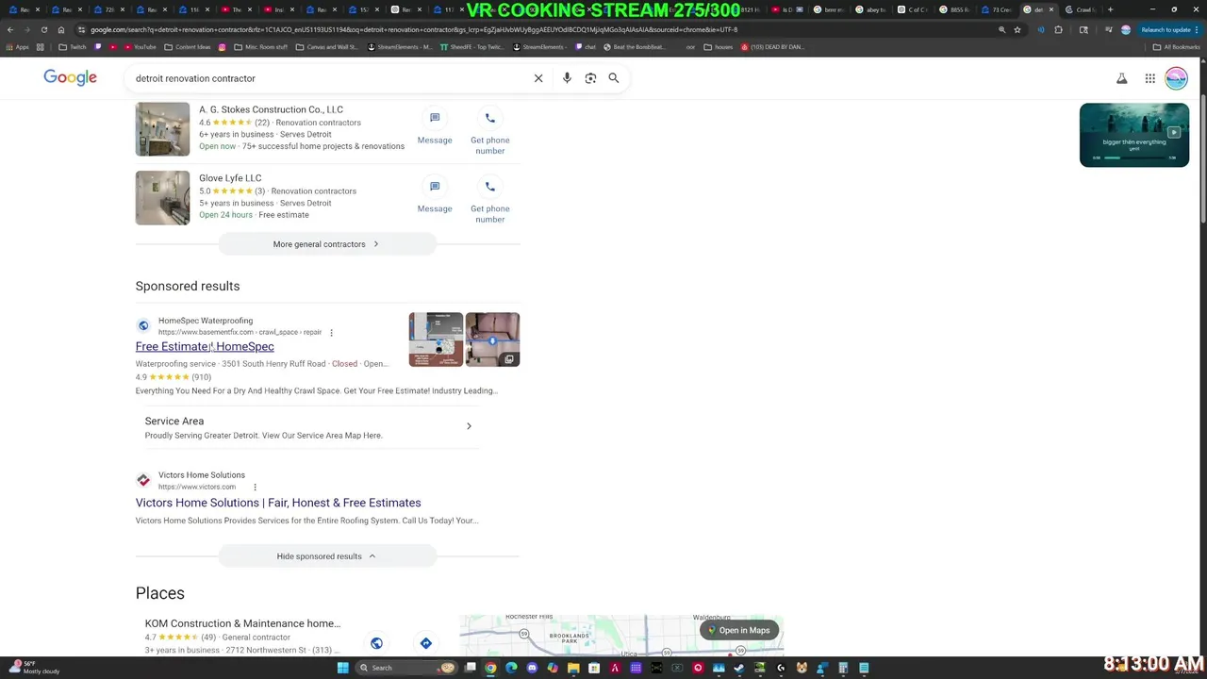
Task: Go to Google homepage via logo
Action: click(x=70, y=77)
